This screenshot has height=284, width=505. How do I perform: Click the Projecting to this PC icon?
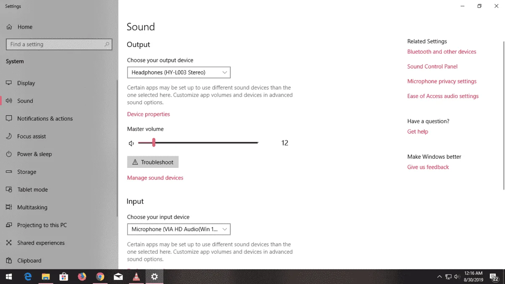click(9, 225)
